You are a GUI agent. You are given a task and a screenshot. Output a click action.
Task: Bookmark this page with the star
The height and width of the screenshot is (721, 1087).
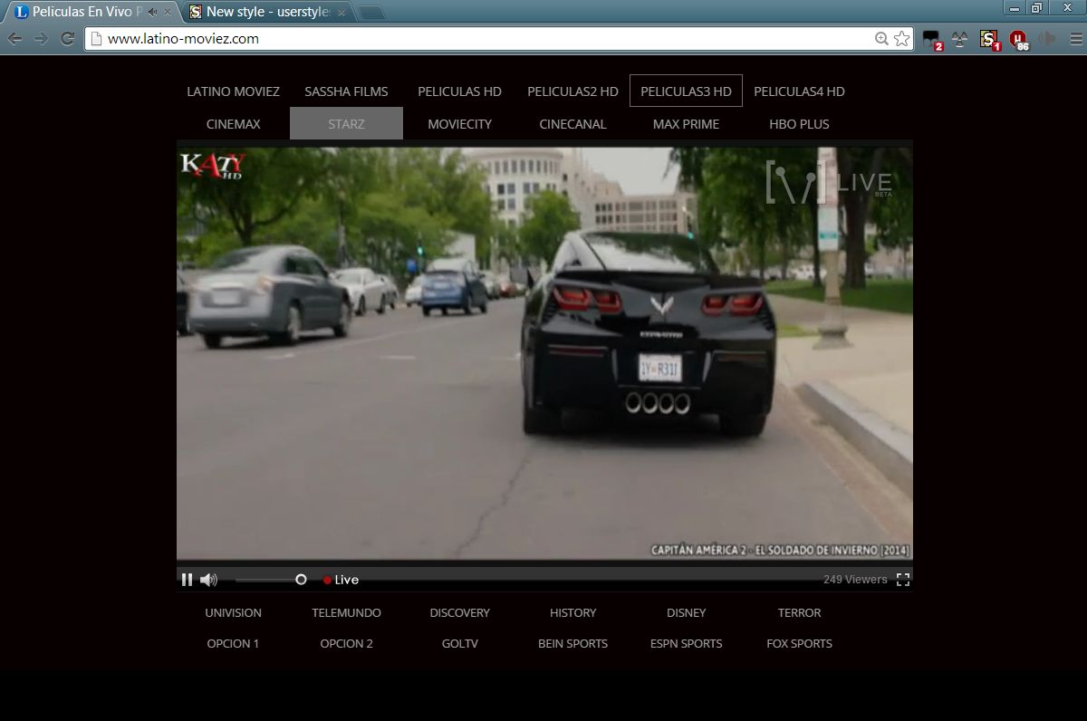click(x=901, y=38)
